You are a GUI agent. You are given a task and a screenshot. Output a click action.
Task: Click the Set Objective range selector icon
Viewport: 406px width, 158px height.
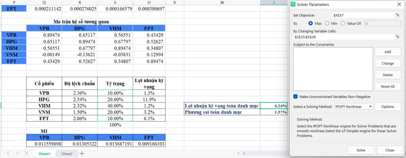pyautogui.click(x=397, y=15)
